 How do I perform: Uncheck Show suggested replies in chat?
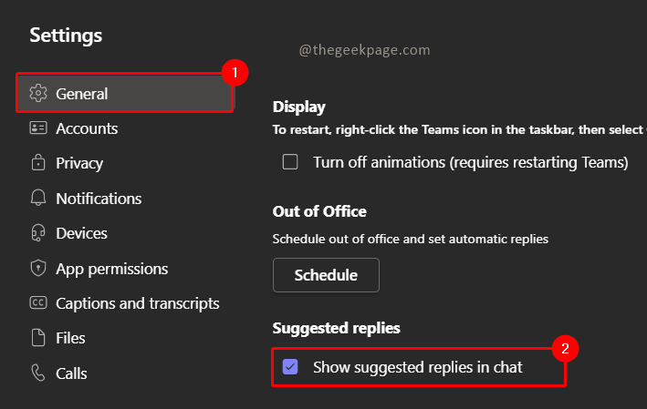290,367
